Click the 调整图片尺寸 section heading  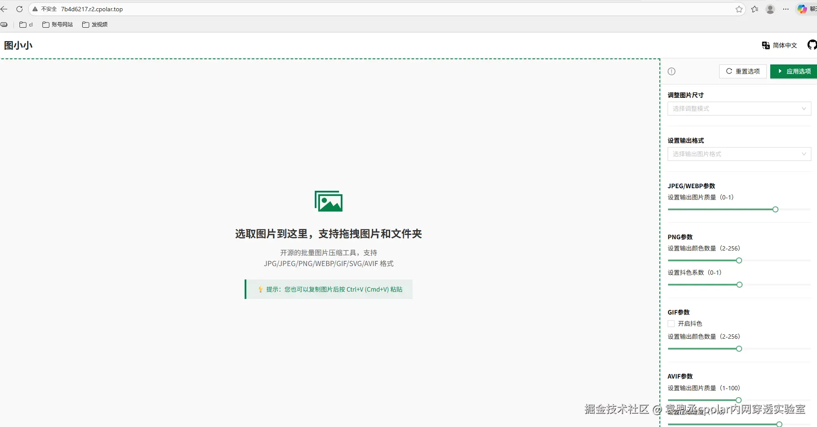[686, 95]
